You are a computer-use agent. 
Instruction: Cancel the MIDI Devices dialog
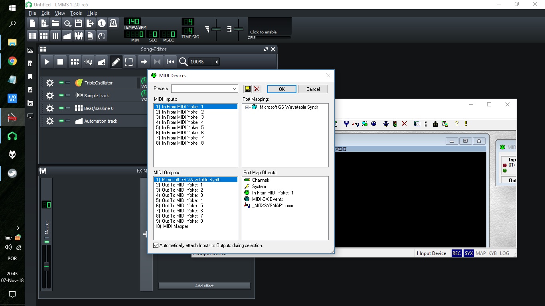pyautogui.click(x=313, y=89)
